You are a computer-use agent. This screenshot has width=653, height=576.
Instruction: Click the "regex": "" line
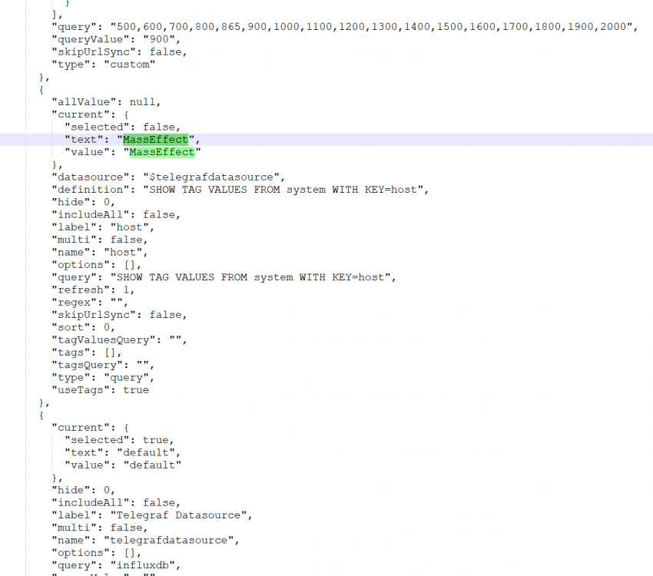click(90, 302)
